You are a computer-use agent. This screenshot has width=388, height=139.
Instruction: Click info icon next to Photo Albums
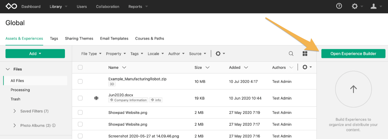pyautogui.click(x=54, y=126)
